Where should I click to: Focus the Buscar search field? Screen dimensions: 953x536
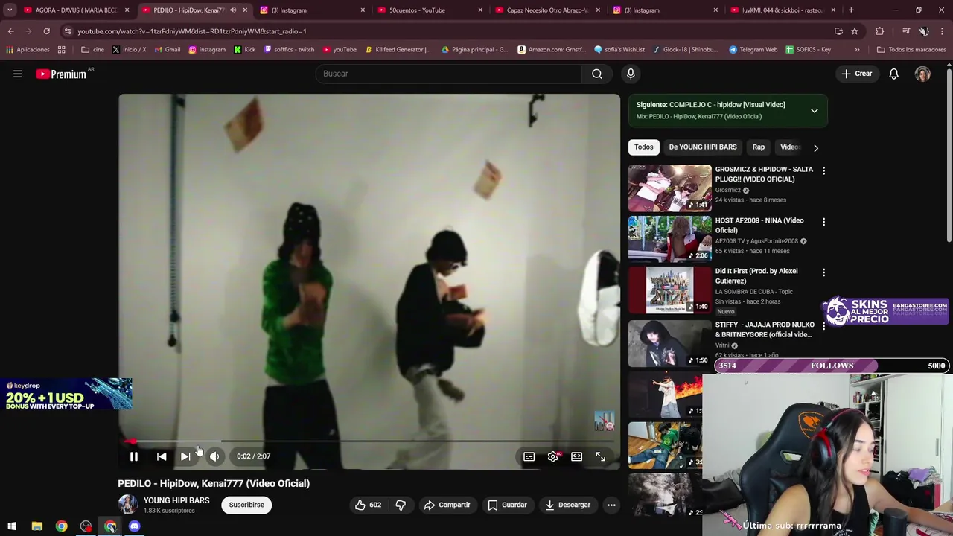(x=449, y=74)
